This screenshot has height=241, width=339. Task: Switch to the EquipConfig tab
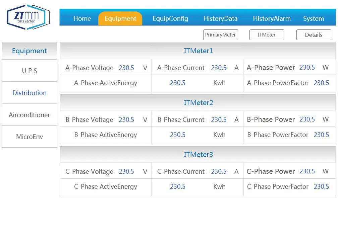(x=170, y=19)
